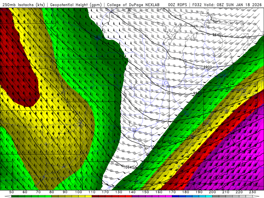This screenshot has height=198, width=264.
Task: Click the 100 value on the color scale
Action: 79,192
